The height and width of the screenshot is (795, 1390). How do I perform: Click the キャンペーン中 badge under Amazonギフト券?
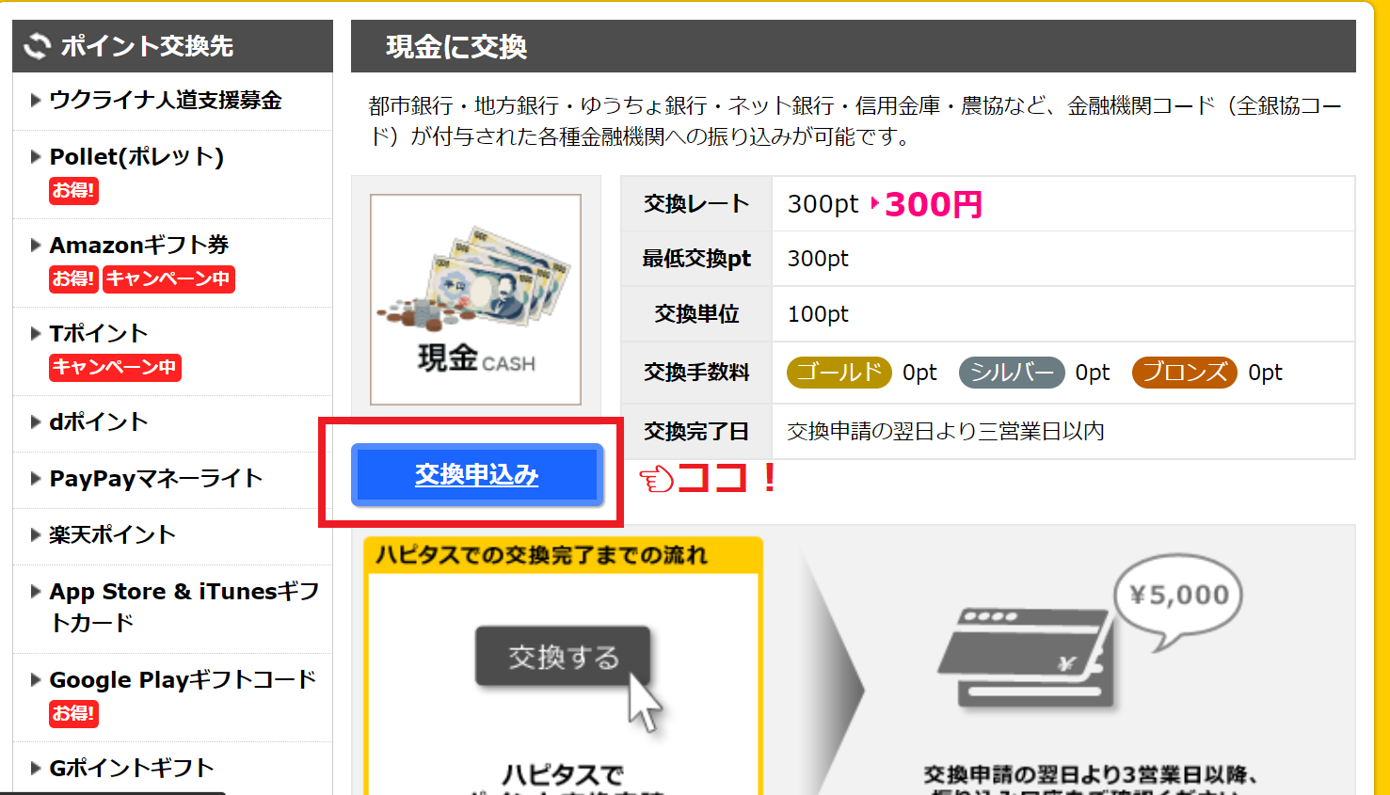click(168, 279)
